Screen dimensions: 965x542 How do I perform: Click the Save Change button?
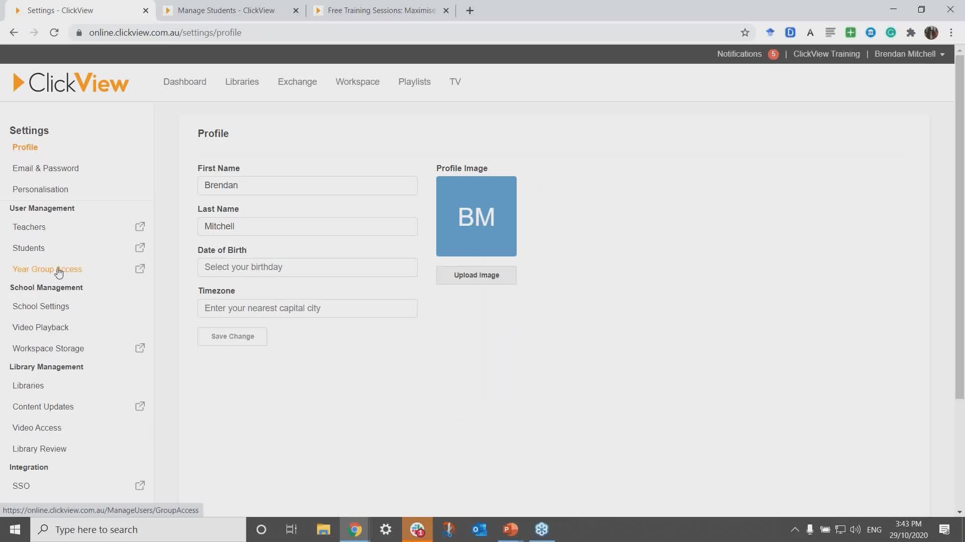pos(232,336)
